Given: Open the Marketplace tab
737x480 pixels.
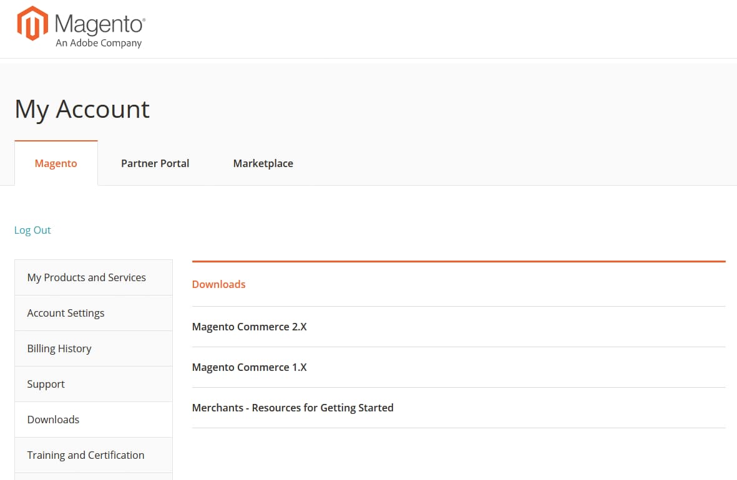Looking at the screenshot, I should 263,163.
